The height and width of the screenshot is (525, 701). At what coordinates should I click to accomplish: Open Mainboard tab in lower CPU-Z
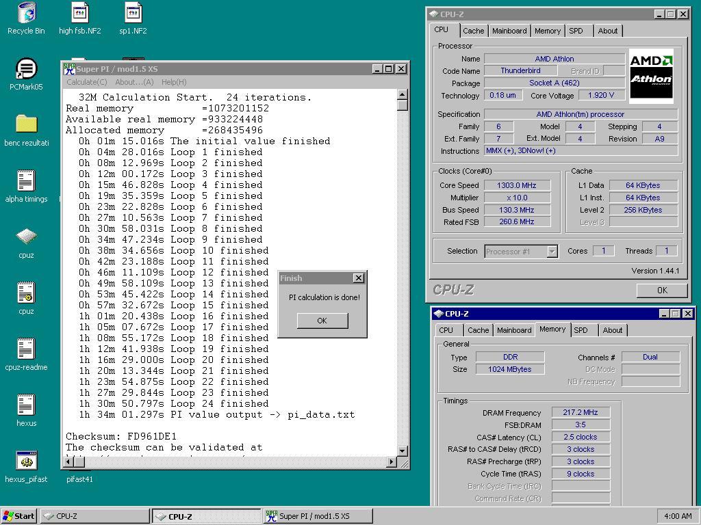[x=514, y=330]
